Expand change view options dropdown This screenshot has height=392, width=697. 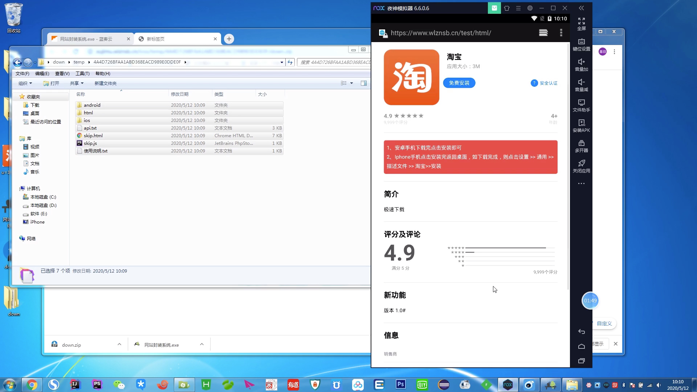[x=351, y=83]
